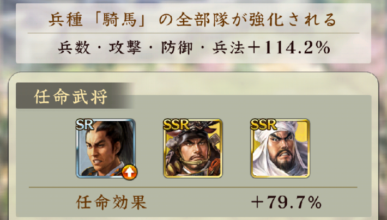The width and height of the screenshot is (387, 220).
Task: Choose the white-turbaned SSR general
Action: pyautogui.click(x=280, y=149)
